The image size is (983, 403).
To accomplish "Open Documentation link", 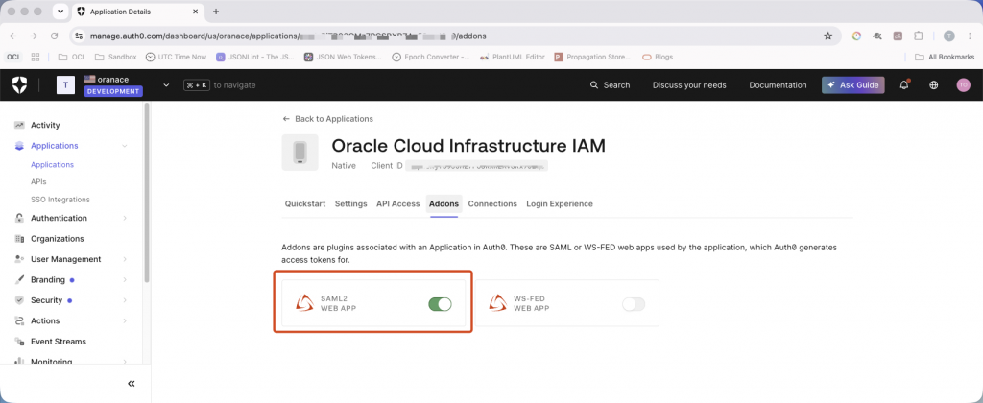I will (x=778, y=85).
